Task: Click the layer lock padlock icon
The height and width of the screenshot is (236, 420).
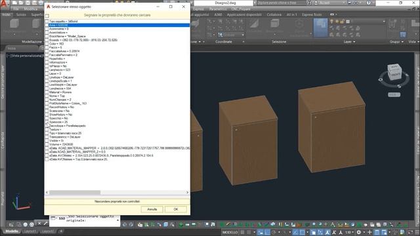Action: click(x=342, y=22)
